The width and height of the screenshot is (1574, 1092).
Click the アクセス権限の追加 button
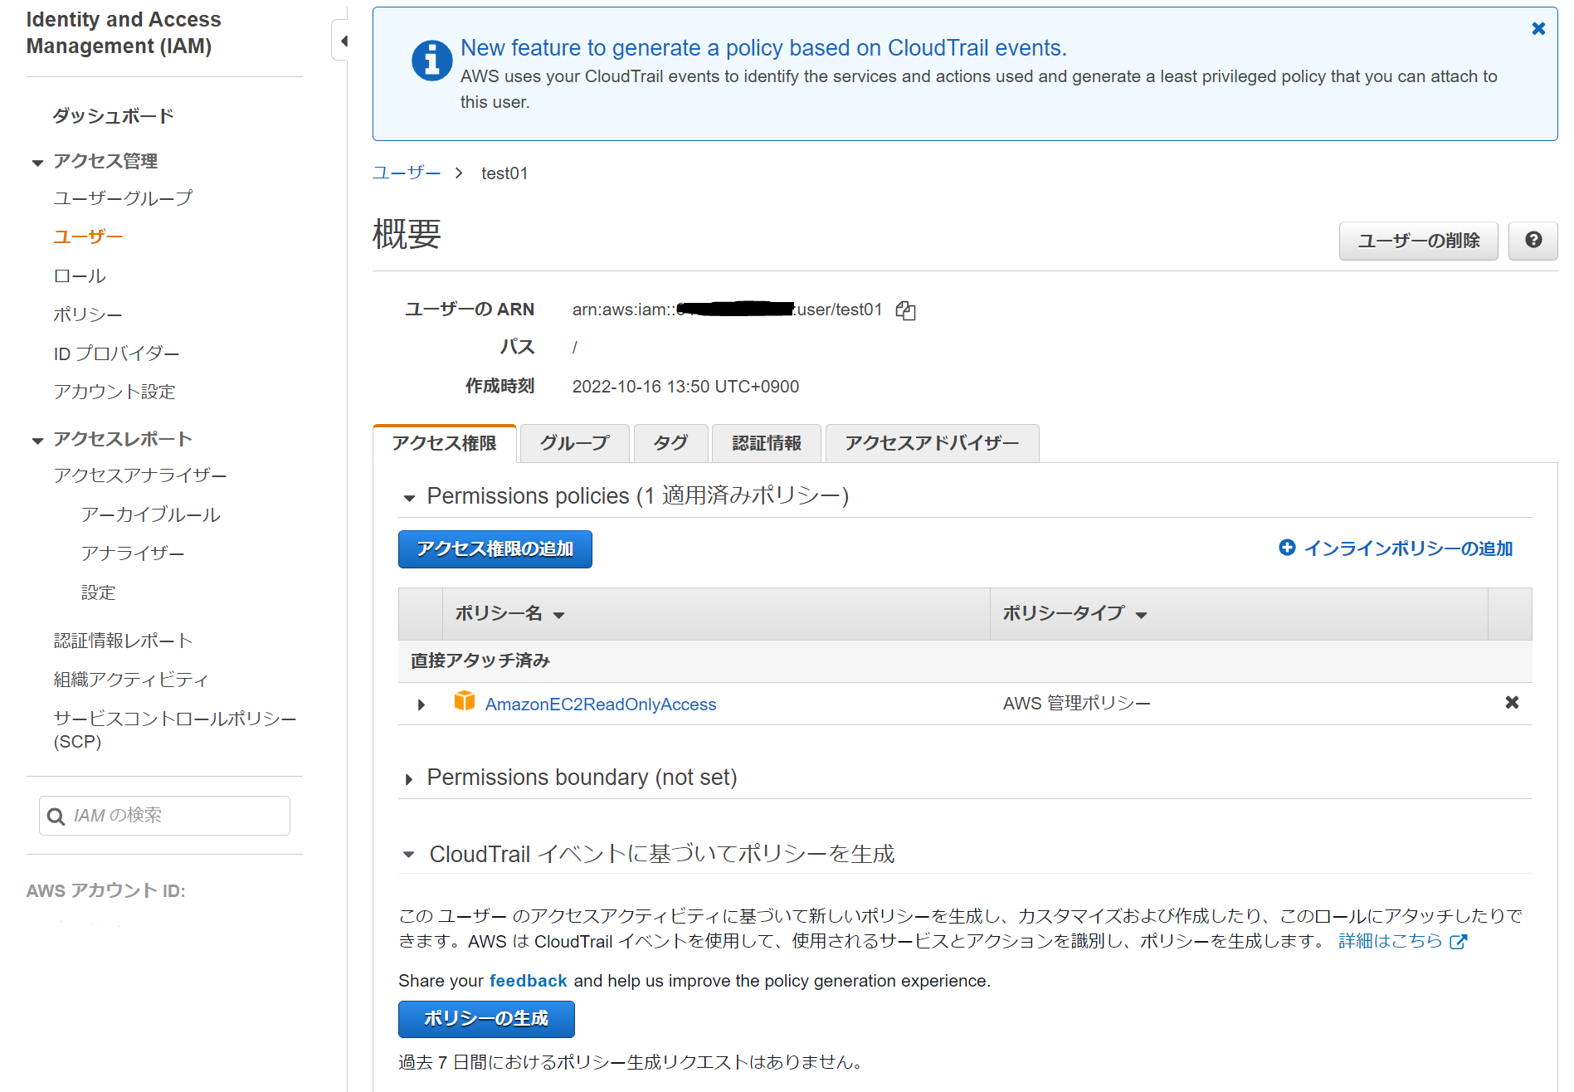pos(495,549)
